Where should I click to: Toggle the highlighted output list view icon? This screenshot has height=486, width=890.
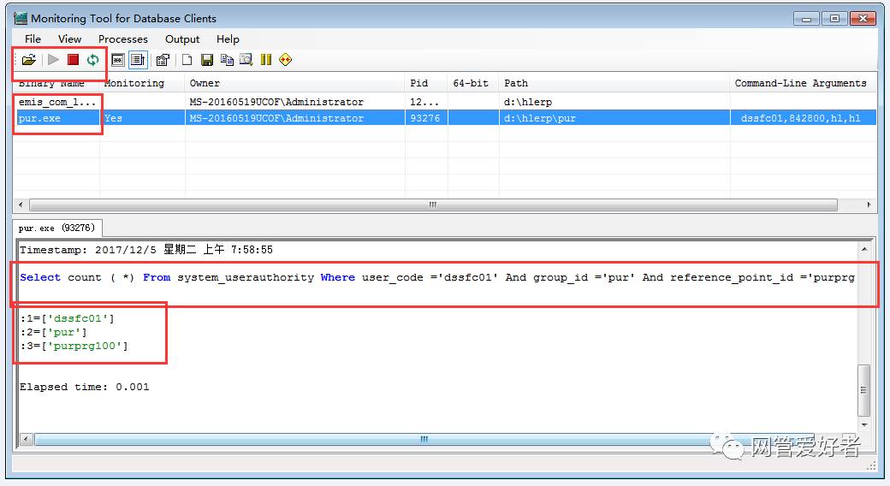(x=138, y=60)
